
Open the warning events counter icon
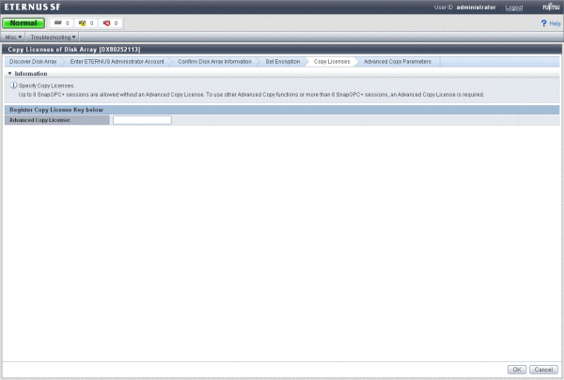pyautogui.click(x=82, y=23)
